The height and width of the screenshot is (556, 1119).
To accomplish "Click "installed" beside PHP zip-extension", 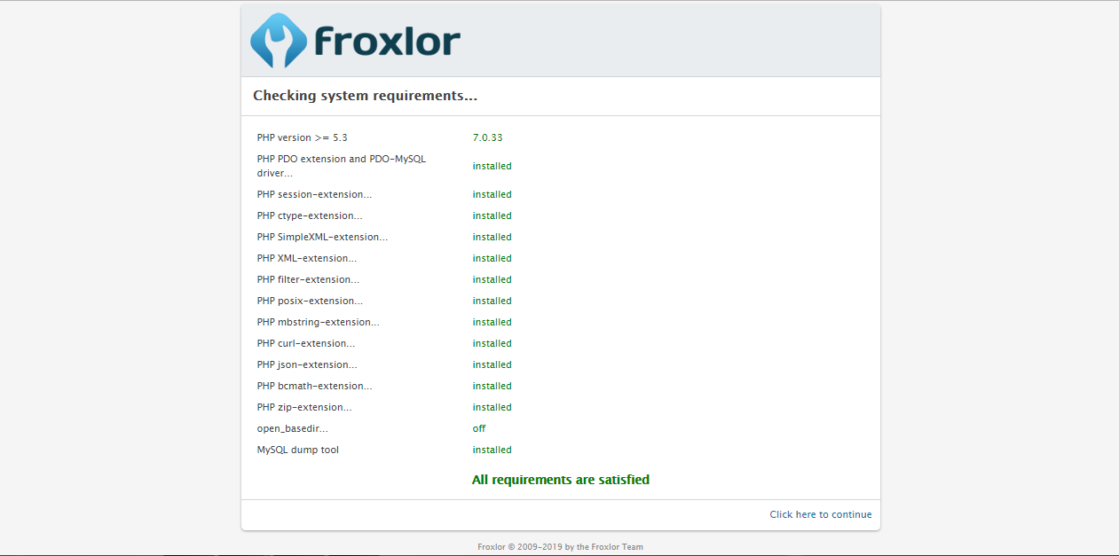I will click(492, 407).
